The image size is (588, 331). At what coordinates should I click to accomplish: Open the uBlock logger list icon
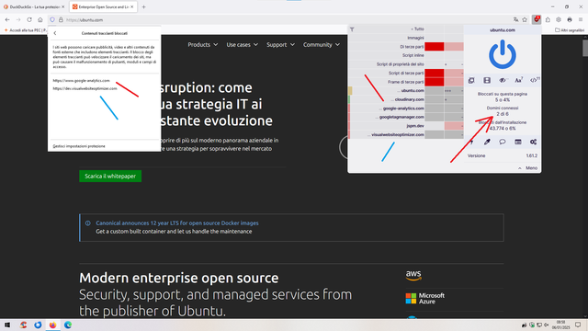518,142
